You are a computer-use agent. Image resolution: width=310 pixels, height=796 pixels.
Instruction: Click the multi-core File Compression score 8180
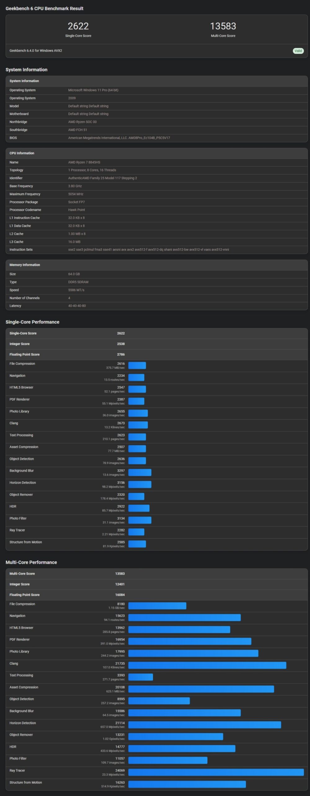point(121,604)
